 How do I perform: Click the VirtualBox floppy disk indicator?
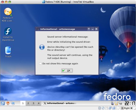pyautogui.click(x=106, y=108)
